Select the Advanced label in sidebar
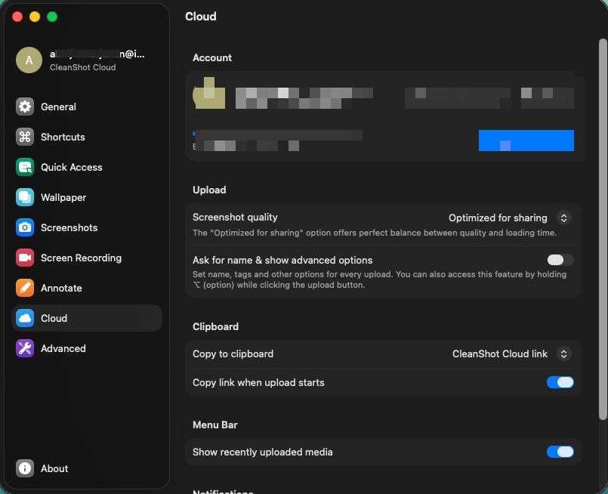This screenshot has width=608, height=494. click(63, 348)
